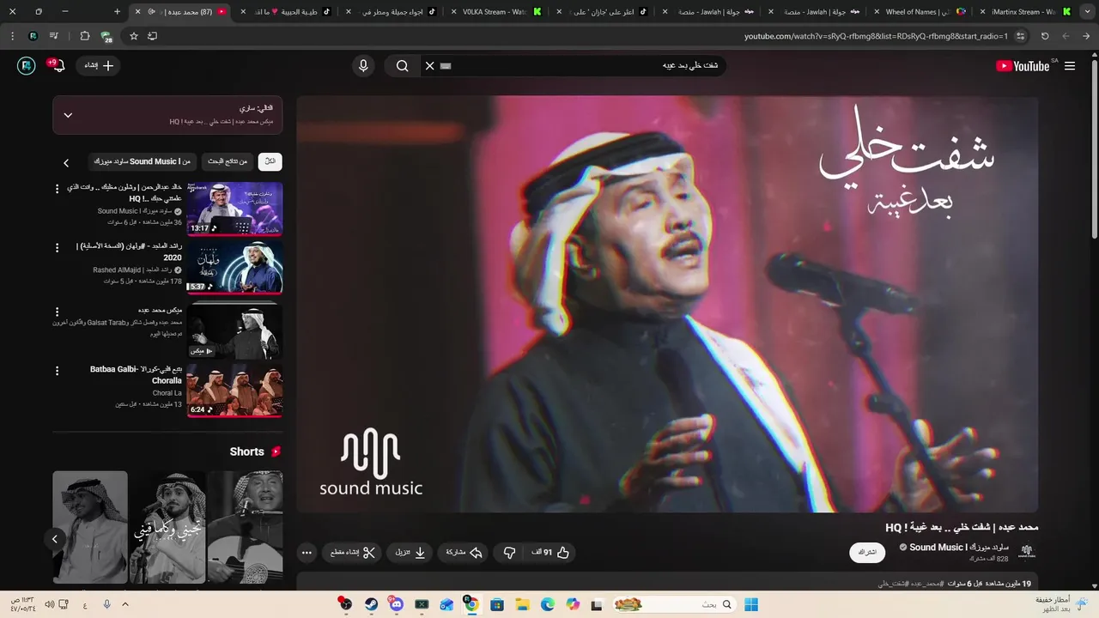Select the من نتائج البحث filter chip
1099x618 pixels.
228,161
